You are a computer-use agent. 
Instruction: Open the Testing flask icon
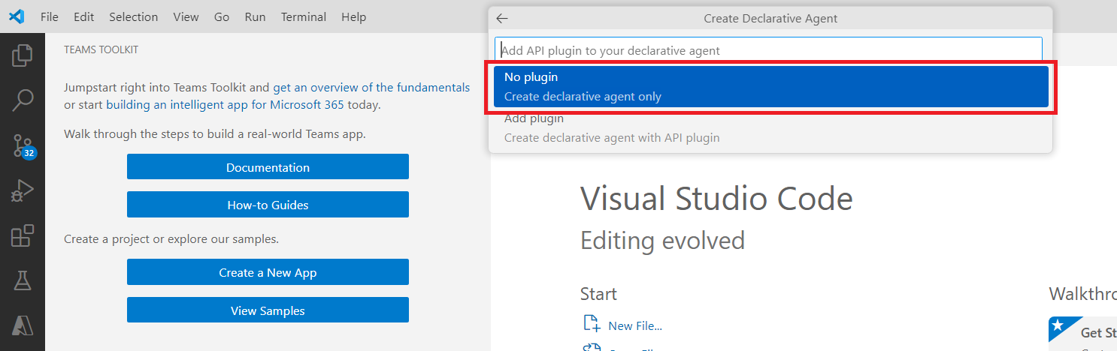click(x=23, y=281)
